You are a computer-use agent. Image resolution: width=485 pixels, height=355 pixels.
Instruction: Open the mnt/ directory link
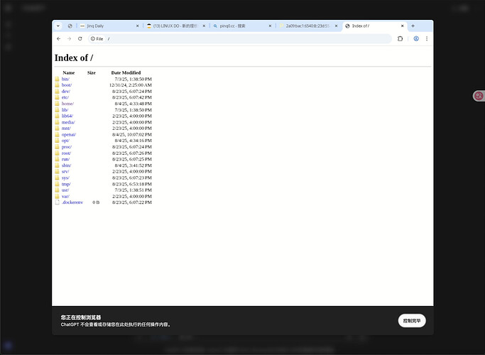coord(66,129)
